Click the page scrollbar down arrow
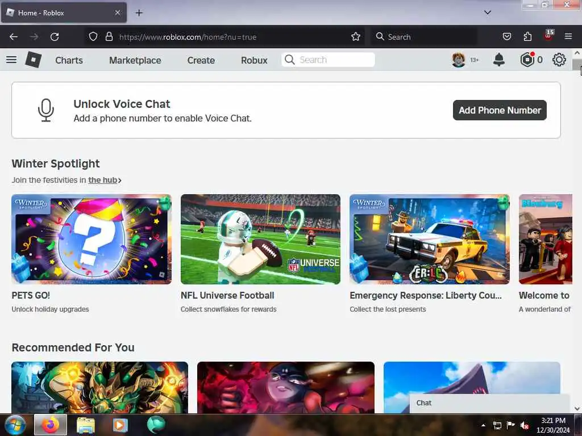The image size is (582, 436). pyautogui.click(x=577, y=409)
